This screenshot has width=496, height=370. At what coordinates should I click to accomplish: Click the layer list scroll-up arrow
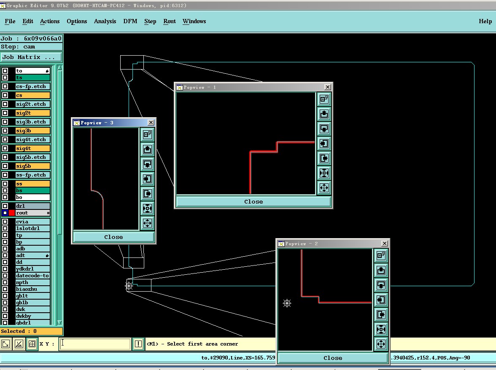59,68
